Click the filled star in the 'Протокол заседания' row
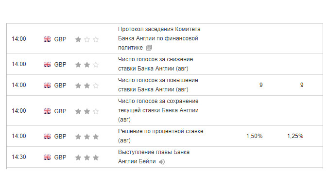The image size is (328, 192). click(x=78, y=39)
